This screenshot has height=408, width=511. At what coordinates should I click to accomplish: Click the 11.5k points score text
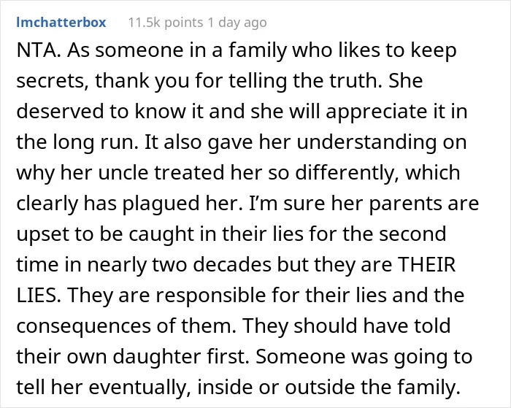pos(166,23)
